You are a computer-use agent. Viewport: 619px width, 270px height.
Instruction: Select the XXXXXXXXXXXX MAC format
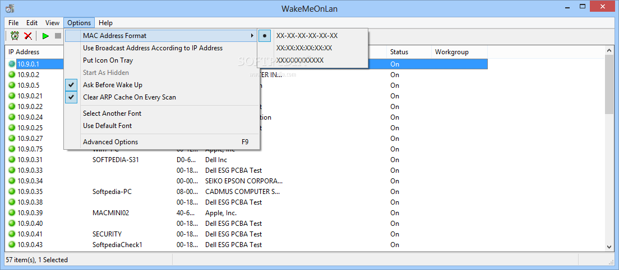(313, 60)
